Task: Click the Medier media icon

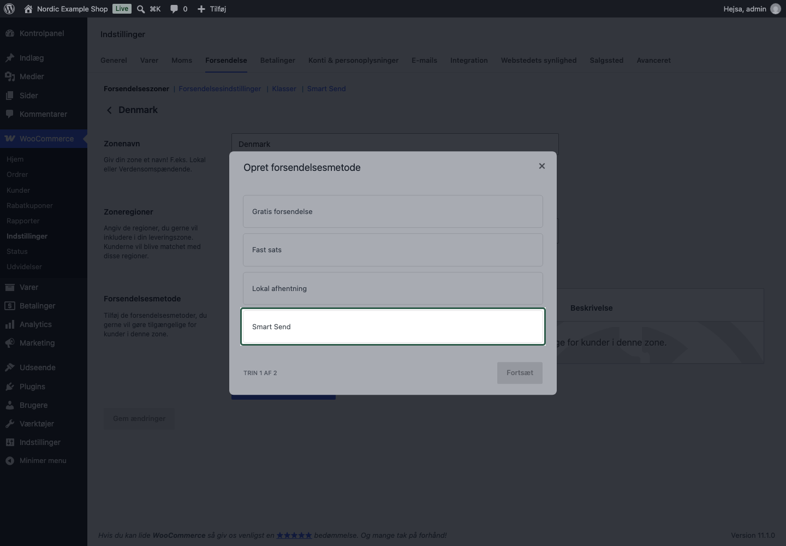Action: click(10, 76)
